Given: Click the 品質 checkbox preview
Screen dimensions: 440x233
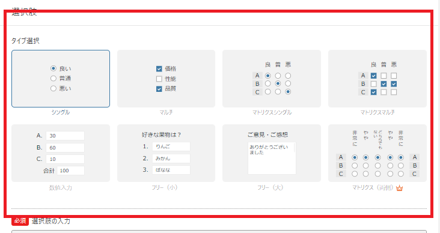Looking at the screenshot, I should coord(159,89).
